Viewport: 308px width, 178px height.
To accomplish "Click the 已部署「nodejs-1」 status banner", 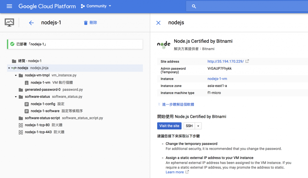I will click(75, 44).
